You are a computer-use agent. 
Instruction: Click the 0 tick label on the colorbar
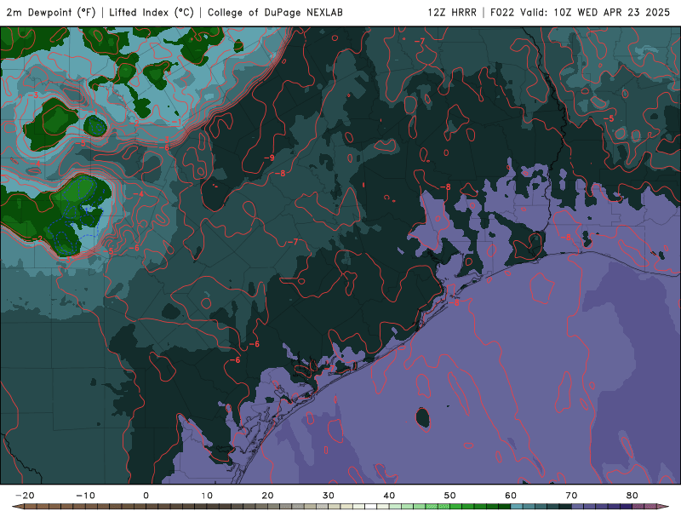(x=146, y=496)
